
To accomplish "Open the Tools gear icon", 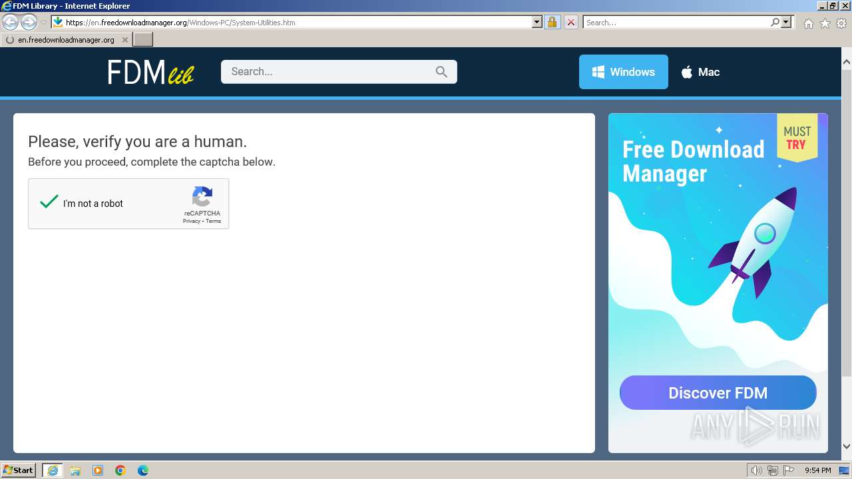I will (841, 23).
